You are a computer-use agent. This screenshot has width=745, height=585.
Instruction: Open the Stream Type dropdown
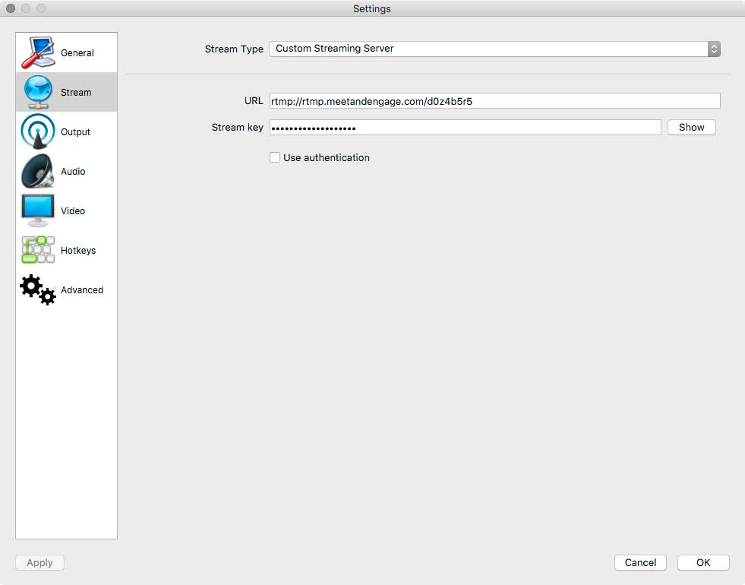[x=488, y=49]
